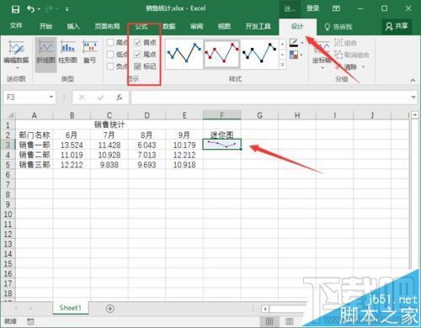Screen dimensions: 421x328
Task: Click the Save icon in title bar
Action: 15,9
